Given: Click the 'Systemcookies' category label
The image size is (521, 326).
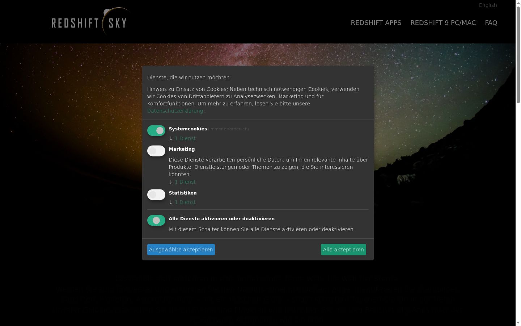Looking at the screenshot, I should point(188,129).
